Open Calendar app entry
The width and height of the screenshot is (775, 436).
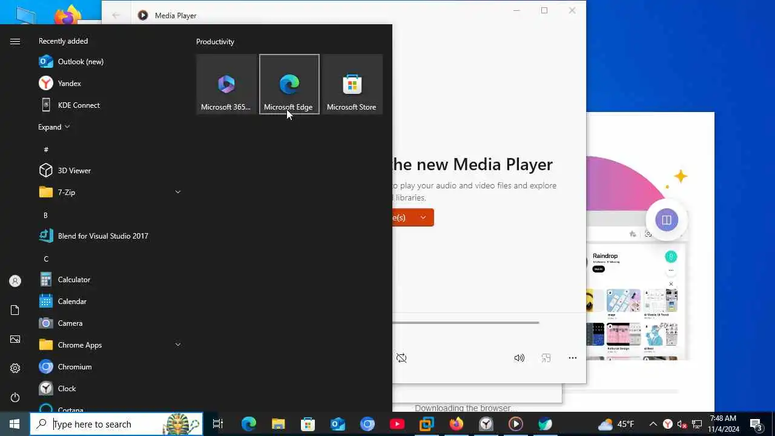click(x=109, y=302)
